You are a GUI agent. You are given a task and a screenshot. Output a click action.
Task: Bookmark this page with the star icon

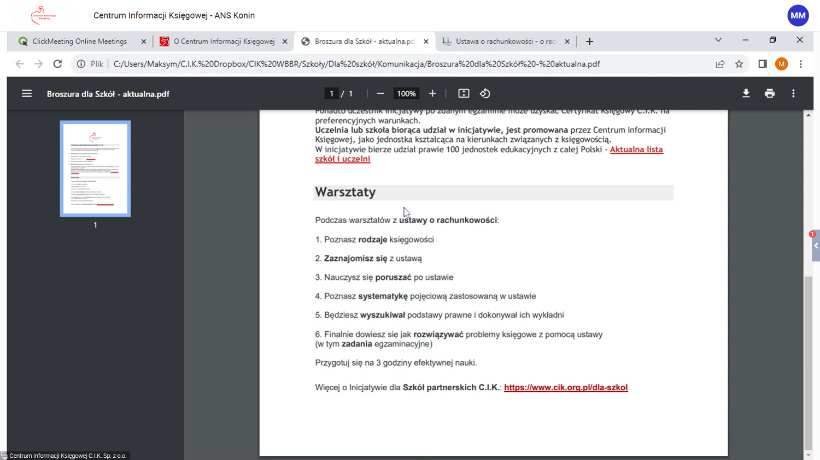point(739,64)
